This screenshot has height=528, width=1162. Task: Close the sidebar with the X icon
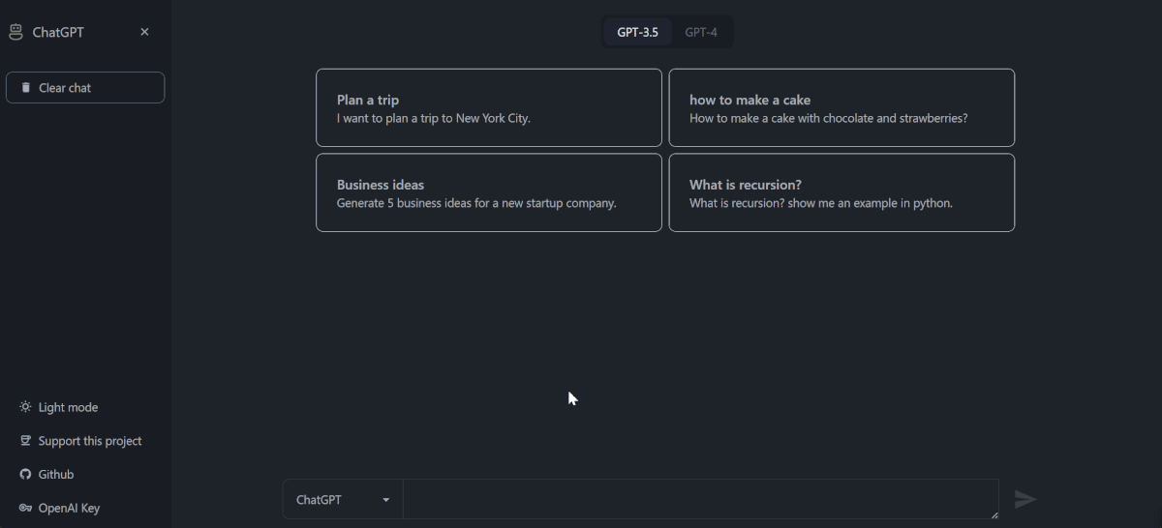coord(144,32)
